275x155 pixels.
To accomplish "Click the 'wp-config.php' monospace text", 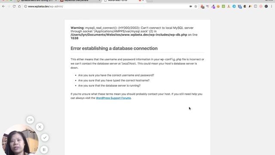I will (171, 59).
